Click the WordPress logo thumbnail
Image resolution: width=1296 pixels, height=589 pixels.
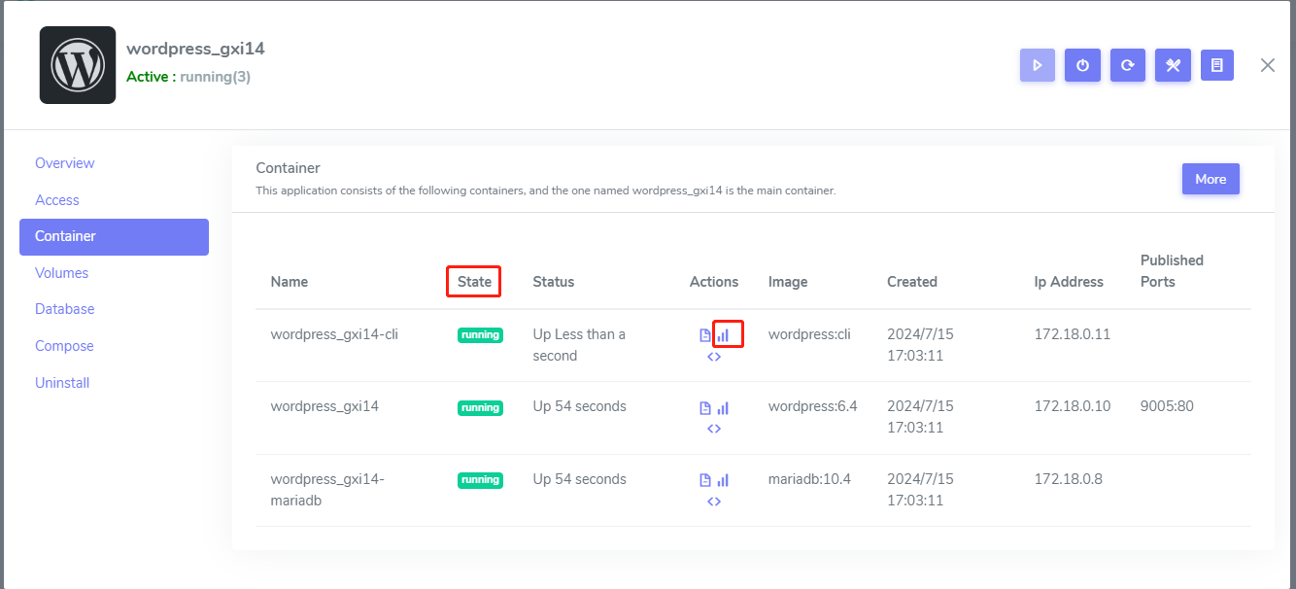click(x=78, y=65)
